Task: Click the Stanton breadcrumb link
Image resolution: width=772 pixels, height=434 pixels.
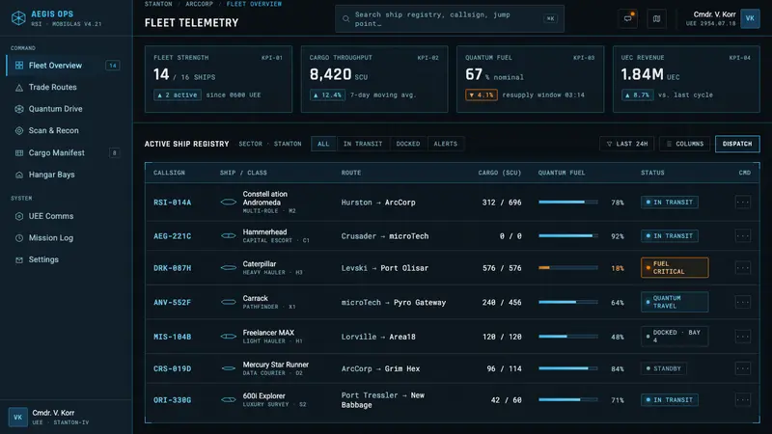Action: (x=158, y=4)
